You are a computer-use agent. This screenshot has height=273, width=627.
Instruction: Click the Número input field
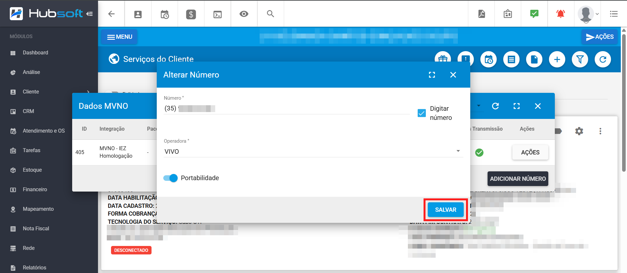286,108
